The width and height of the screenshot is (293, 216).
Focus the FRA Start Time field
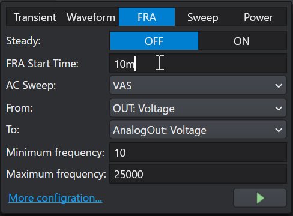pyautogui.click(x=198, y=64)
